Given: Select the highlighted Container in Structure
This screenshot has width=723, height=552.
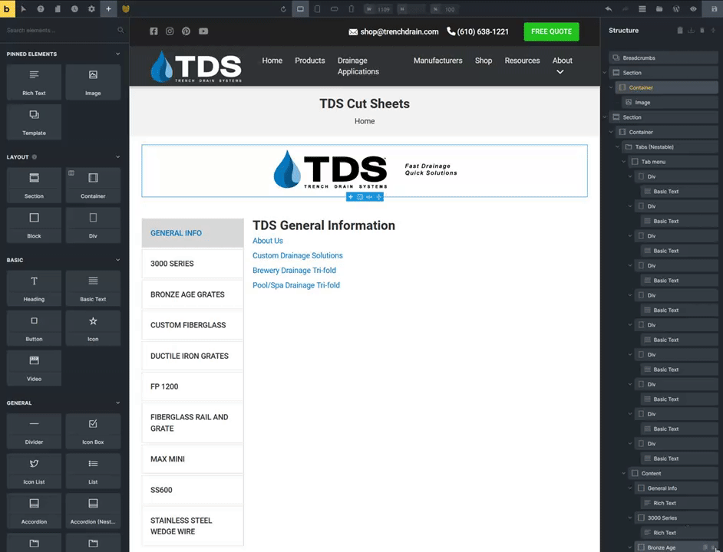Looking at the screenshot, I should pos(667,87).
